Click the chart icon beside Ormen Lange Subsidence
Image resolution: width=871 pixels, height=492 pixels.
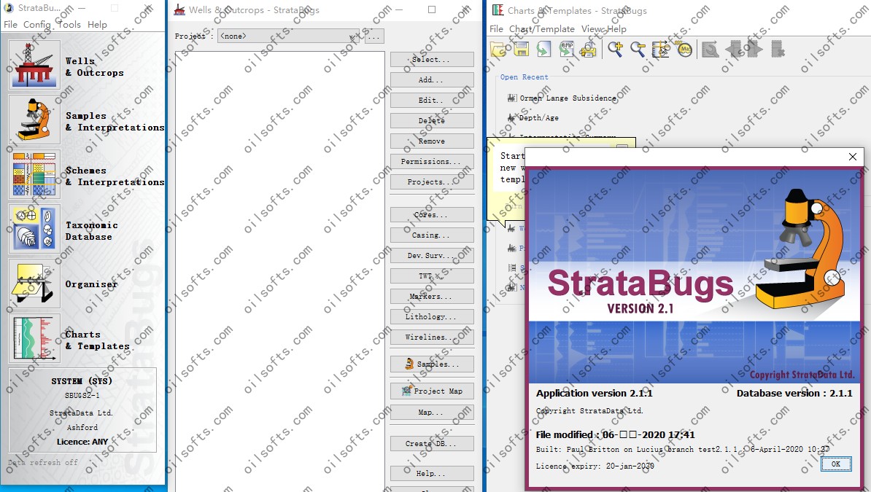[x=511, y=98]
